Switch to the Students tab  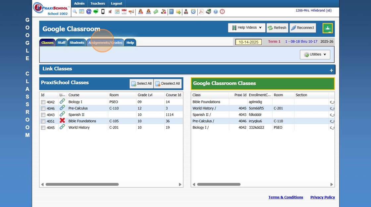77,43
